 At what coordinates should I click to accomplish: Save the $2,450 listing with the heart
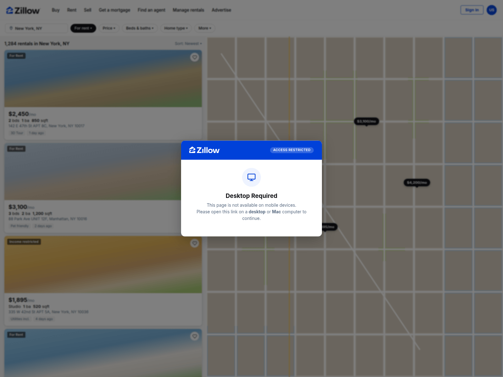point(195,57)
